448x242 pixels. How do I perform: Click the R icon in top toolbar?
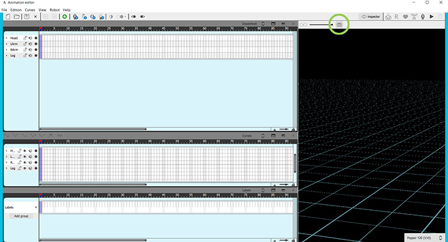(397, 17)
